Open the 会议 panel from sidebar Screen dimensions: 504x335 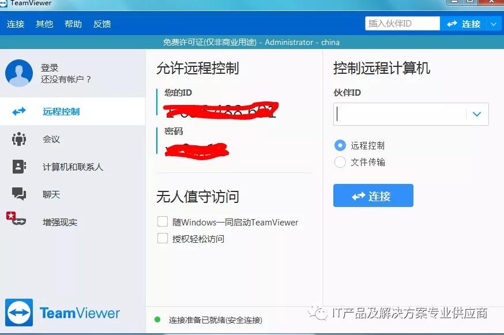click(17, 138)
